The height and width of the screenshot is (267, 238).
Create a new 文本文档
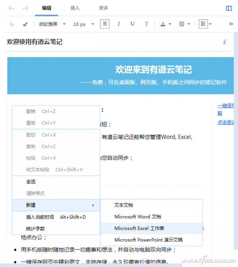point(152,205)
